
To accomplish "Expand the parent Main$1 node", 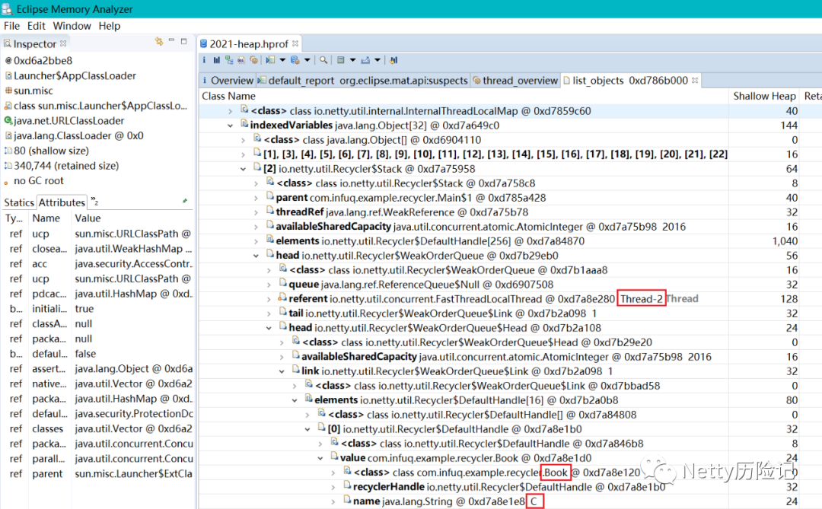I will tap(256, 198).
